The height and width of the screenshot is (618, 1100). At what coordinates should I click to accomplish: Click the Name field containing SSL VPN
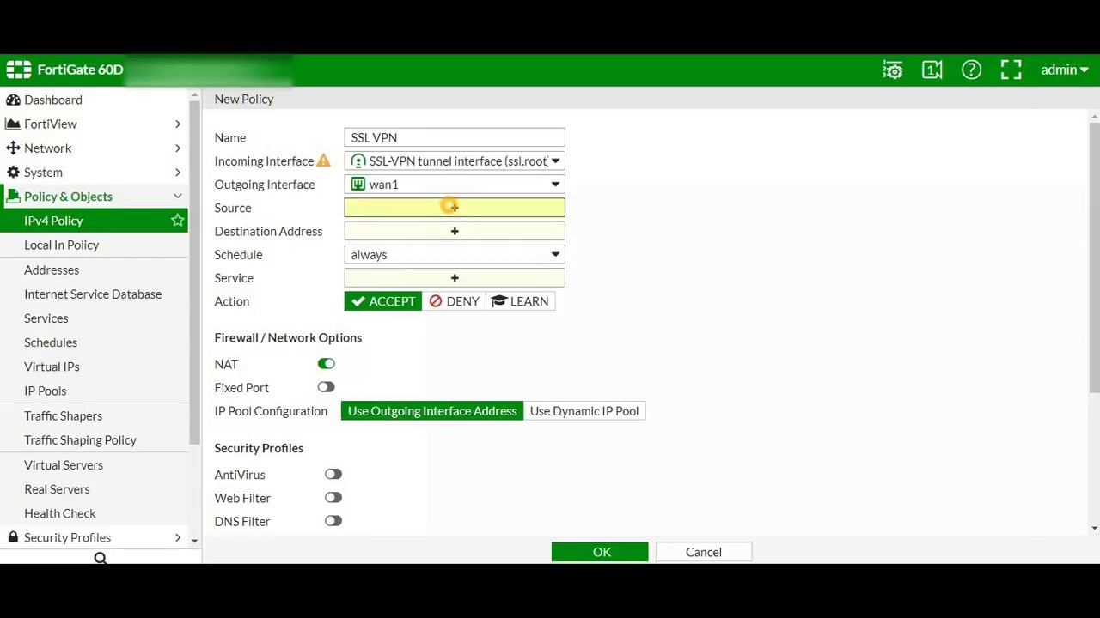455,137
